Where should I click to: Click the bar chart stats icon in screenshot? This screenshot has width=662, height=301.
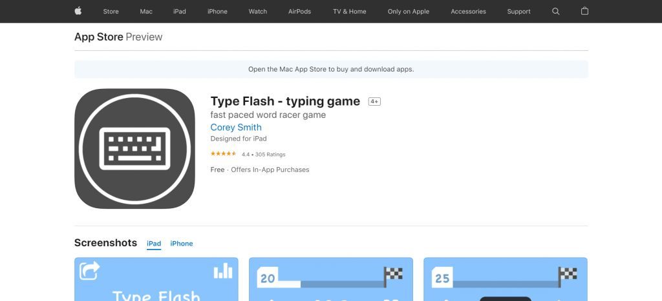(223, 271)
